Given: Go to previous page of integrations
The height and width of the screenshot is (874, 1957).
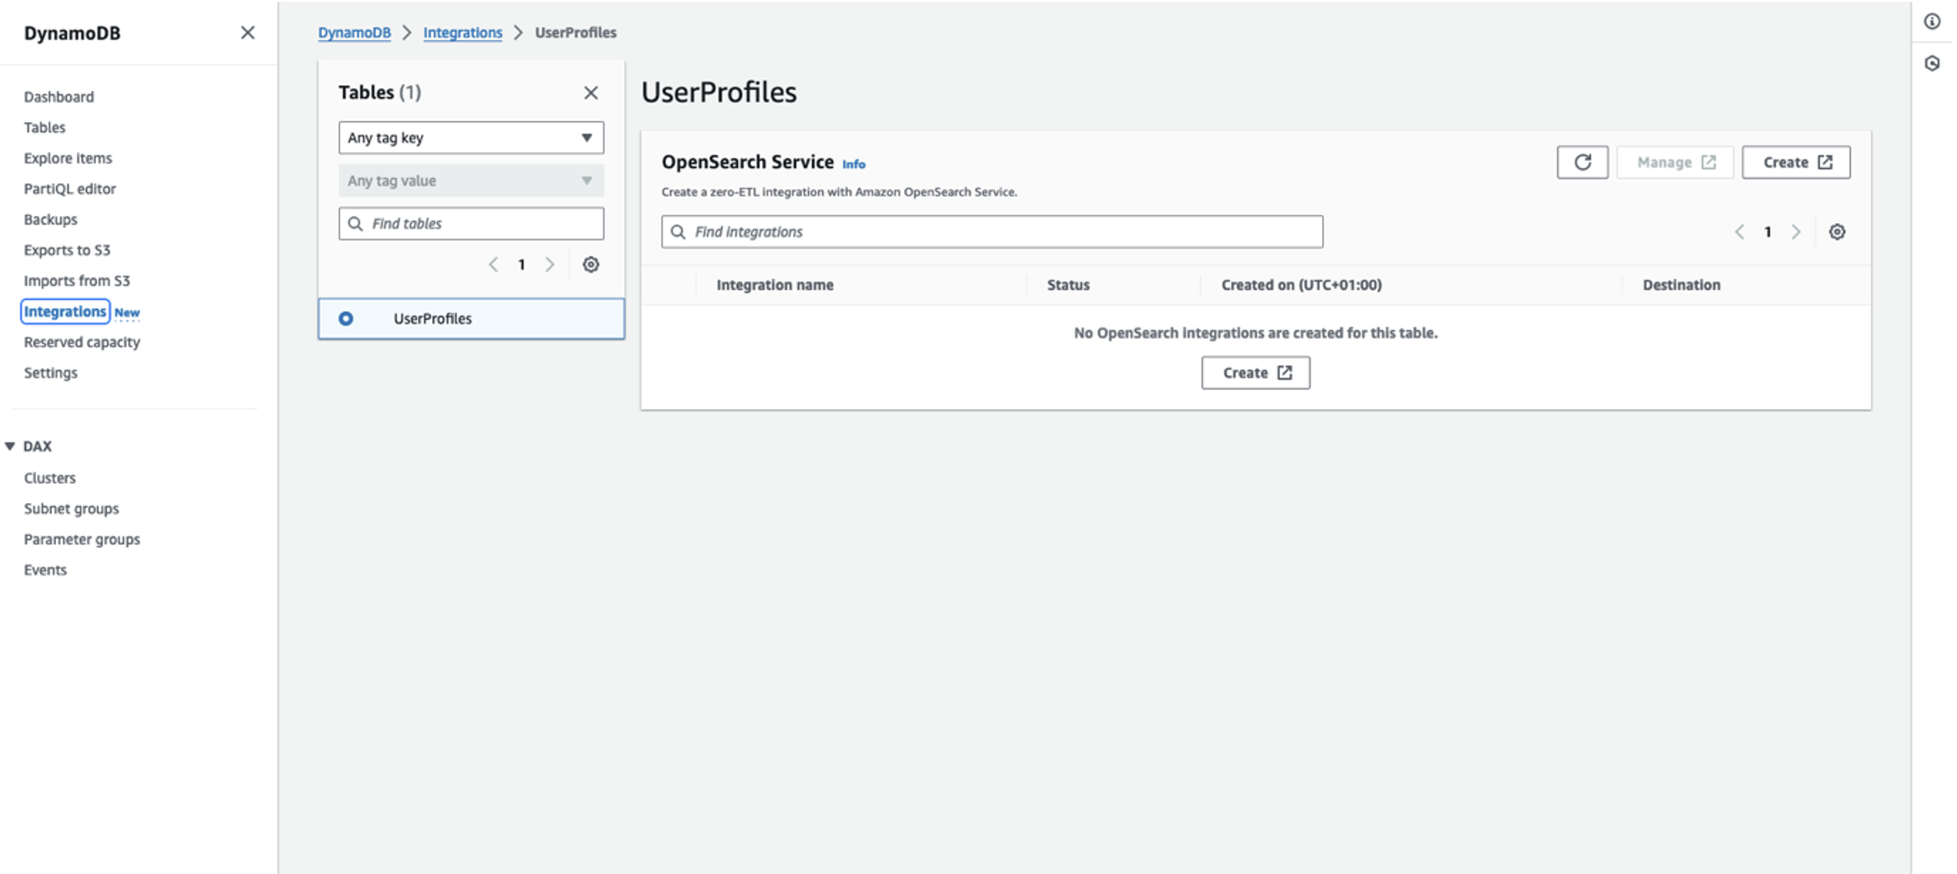Looking at the screenshot, I should (x=1740, y=231).
